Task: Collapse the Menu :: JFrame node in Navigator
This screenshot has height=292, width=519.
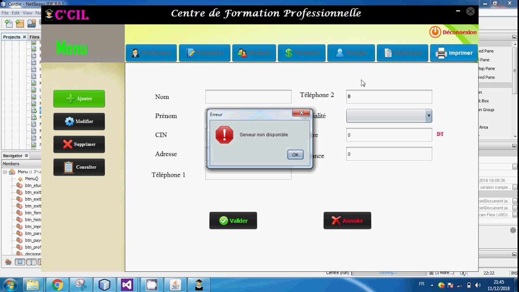Action: pyautogui.click(x=5, y=172)
